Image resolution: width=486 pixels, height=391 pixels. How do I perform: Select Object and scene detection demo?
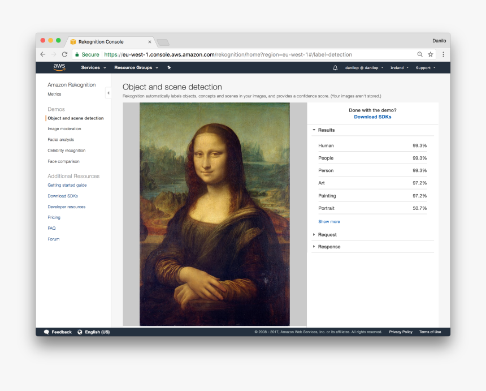click(x=76, y=118)
